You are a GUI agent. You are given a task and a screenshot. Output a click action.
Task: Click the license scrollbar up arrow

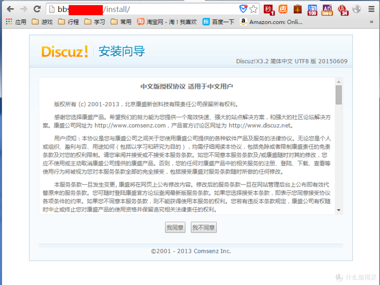pyautogui.click(x=339, y=82)
